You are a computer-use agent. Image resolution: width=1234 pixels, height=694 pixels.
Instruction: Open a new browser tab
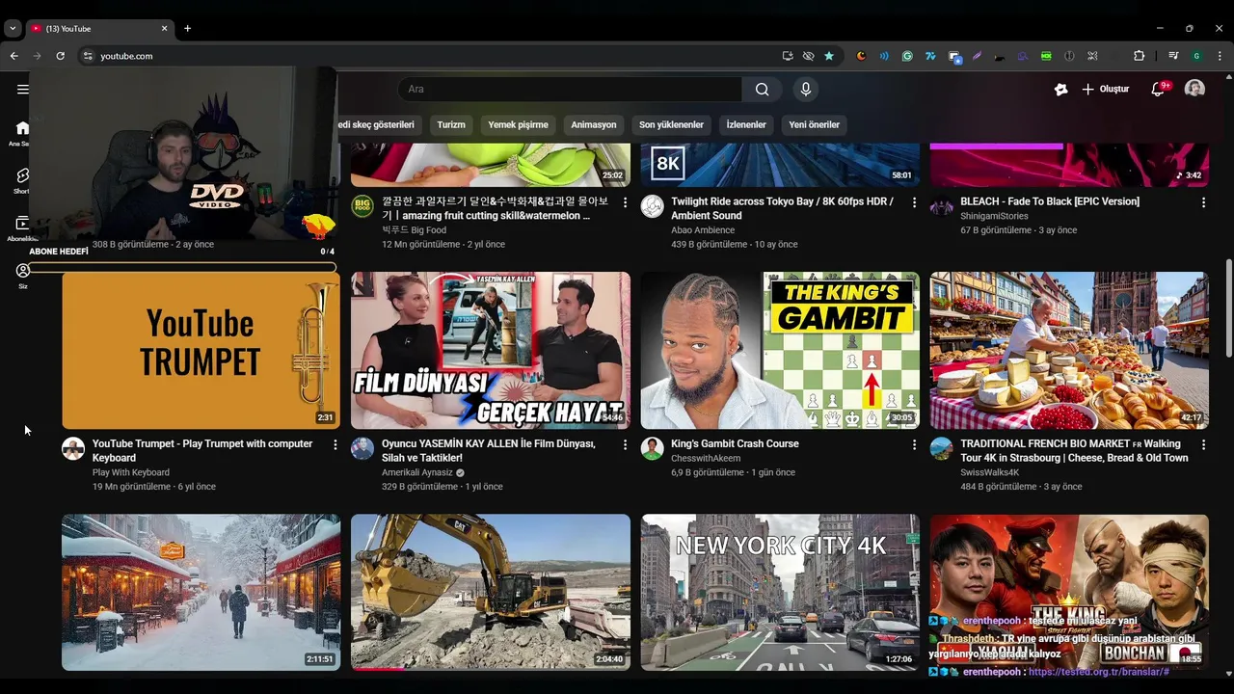click(x=187, y=28)
